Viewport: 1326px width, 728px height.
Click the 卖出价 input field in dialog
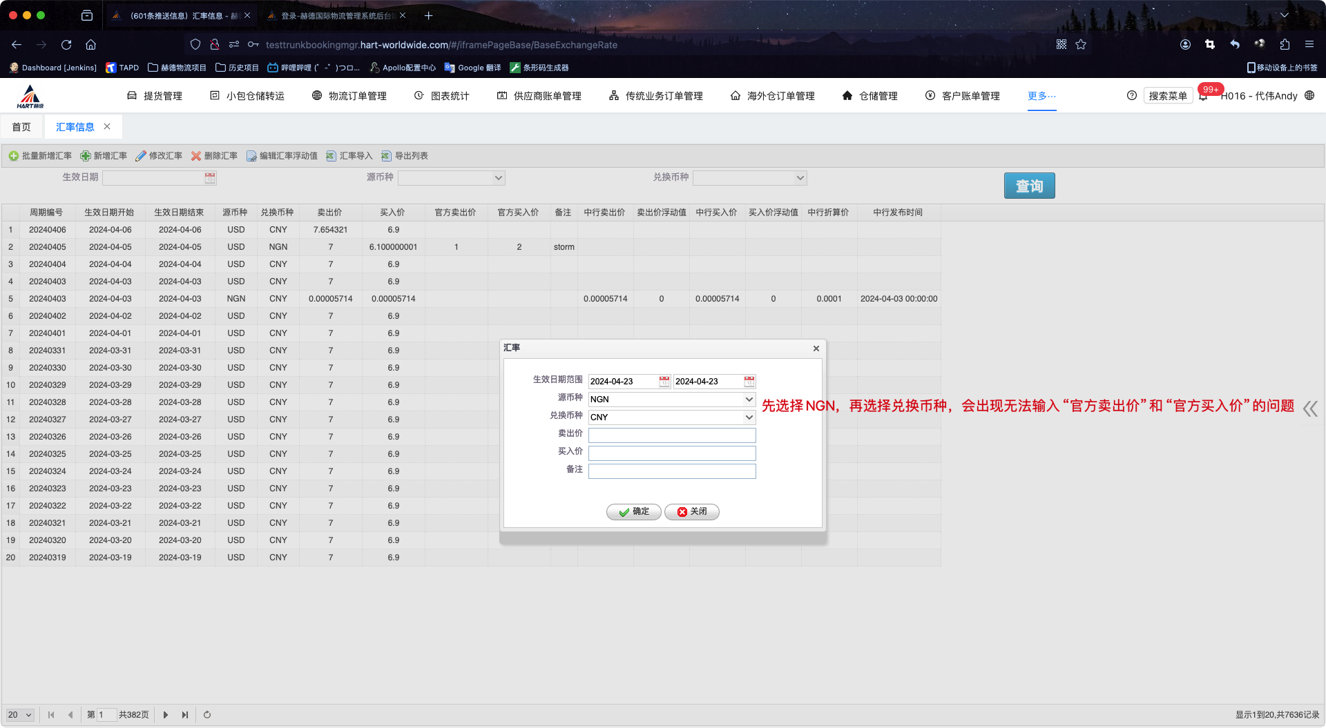coord(671,435)
